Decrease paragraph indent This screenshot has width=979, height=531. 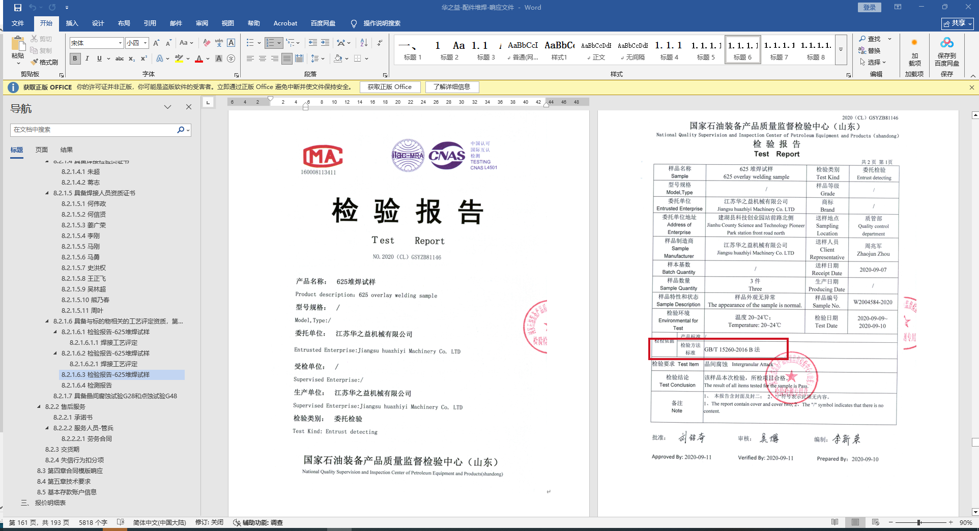pos(313,43)
